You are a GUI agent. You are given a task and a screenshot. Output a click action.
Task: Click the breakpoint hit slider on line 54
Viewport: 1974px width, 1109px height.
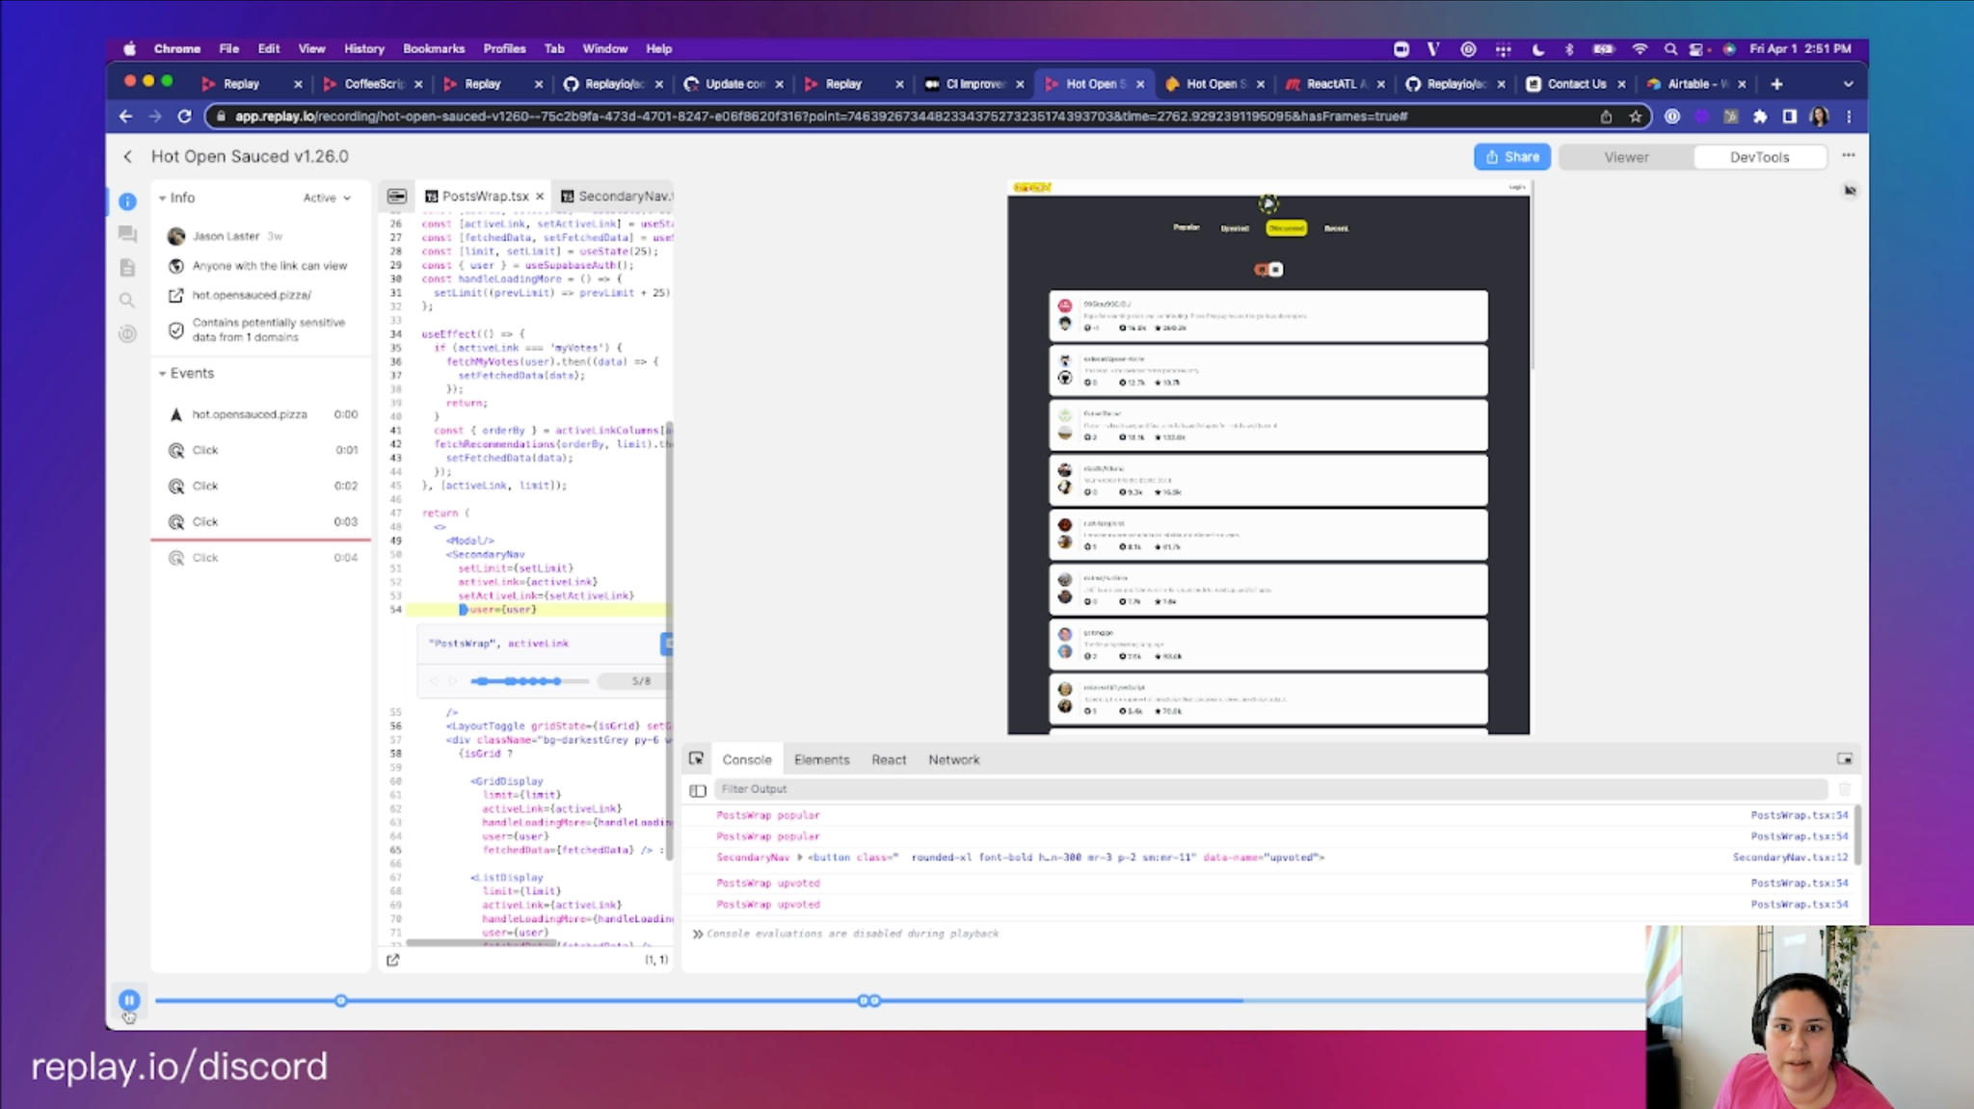tap(529, 681)
